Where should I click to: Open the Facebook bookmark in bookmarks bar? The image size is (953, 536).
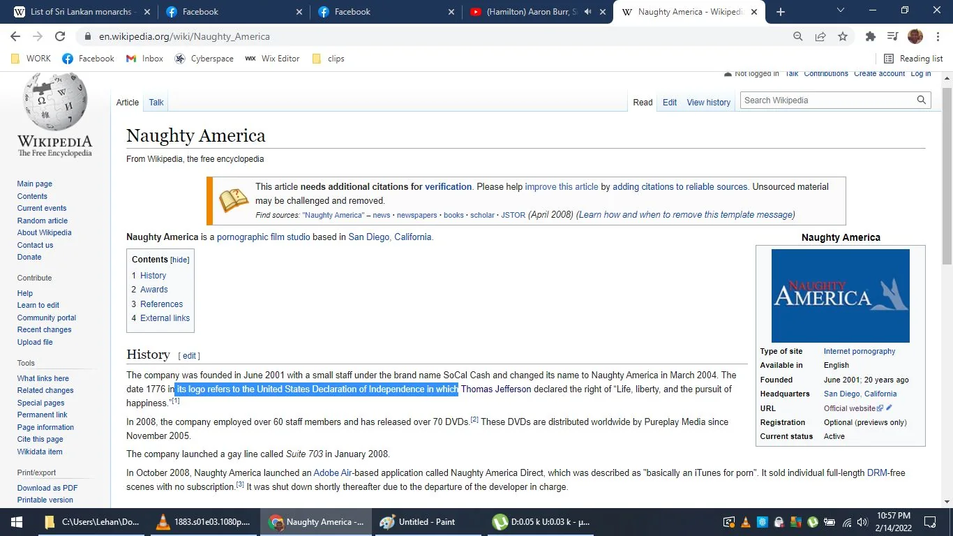coord(89,59)
